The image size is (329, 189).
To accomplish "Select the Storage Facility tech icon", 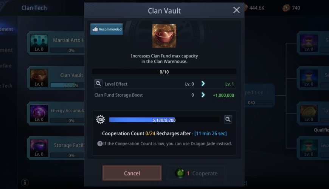I will tap(39, 148).
